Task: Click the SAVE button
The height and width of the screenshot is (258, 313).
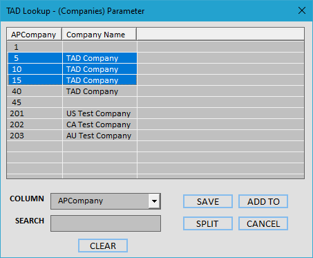Action: click(x=208, y=201)
